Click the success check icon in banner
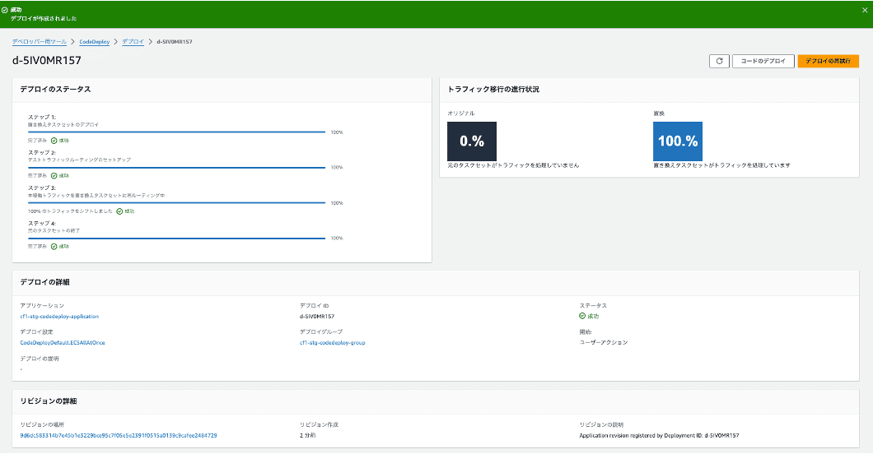This screenshot has height=454, width=873. tap(4, 10)
